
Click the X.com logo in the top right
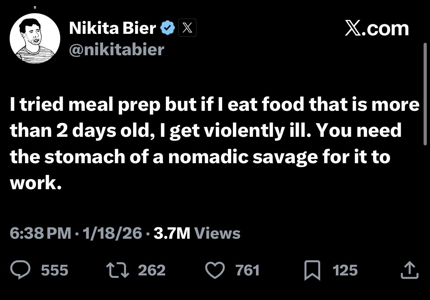pos(377,29)
